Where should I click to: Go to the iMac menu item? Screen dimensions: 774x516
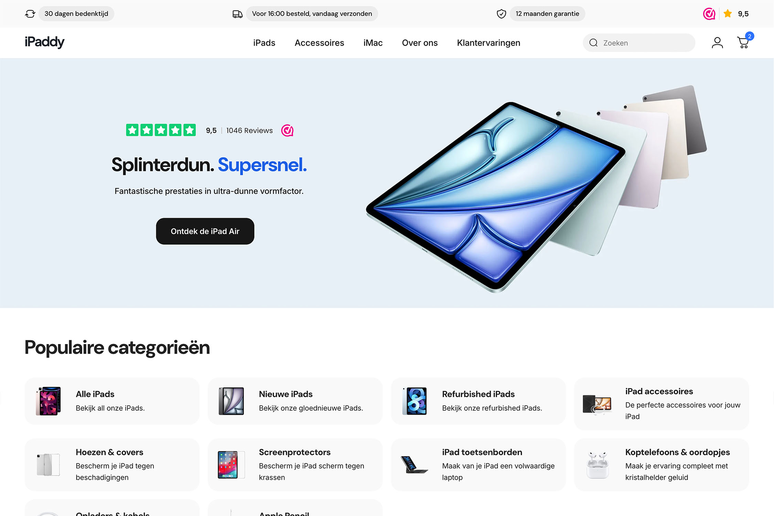tap(373, 43)
